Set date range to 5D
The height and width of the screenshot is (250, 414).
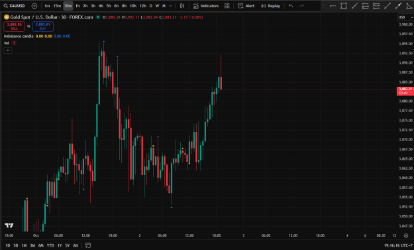(16, 245)
